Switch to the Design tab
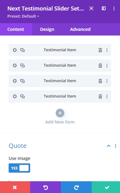Screen dimensions: 120x193 (47, 29)
